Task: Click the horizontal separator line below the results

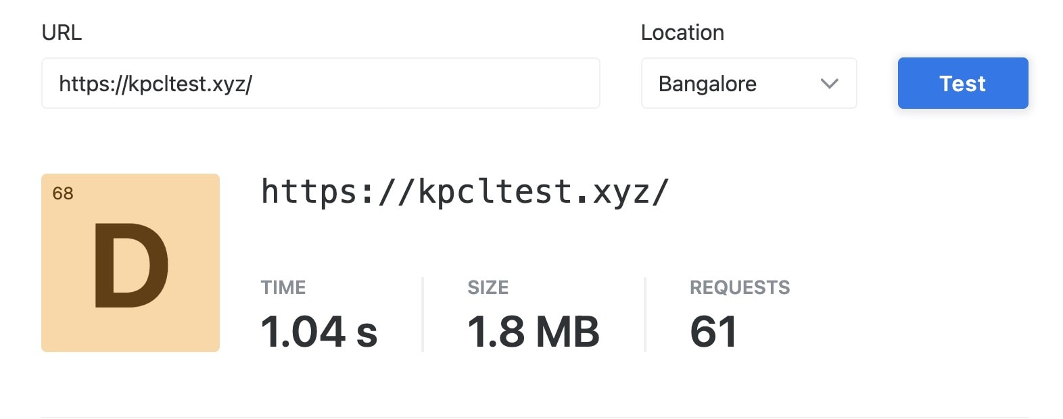Action: coord(534,417)
